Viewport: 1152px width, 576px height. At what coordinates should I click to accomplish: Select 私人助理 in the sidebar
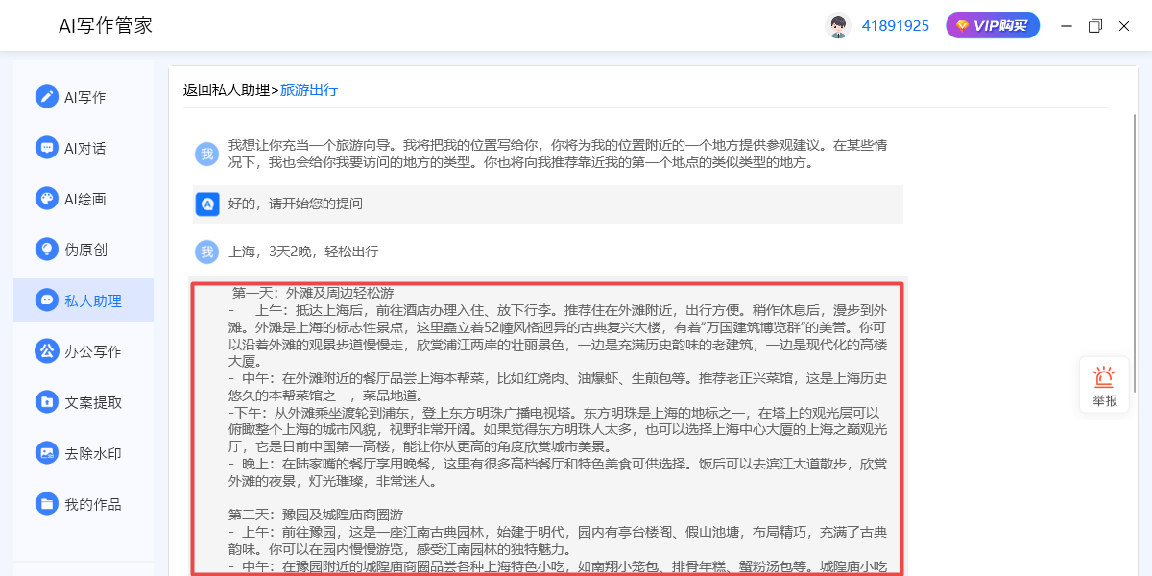point(84,300)
